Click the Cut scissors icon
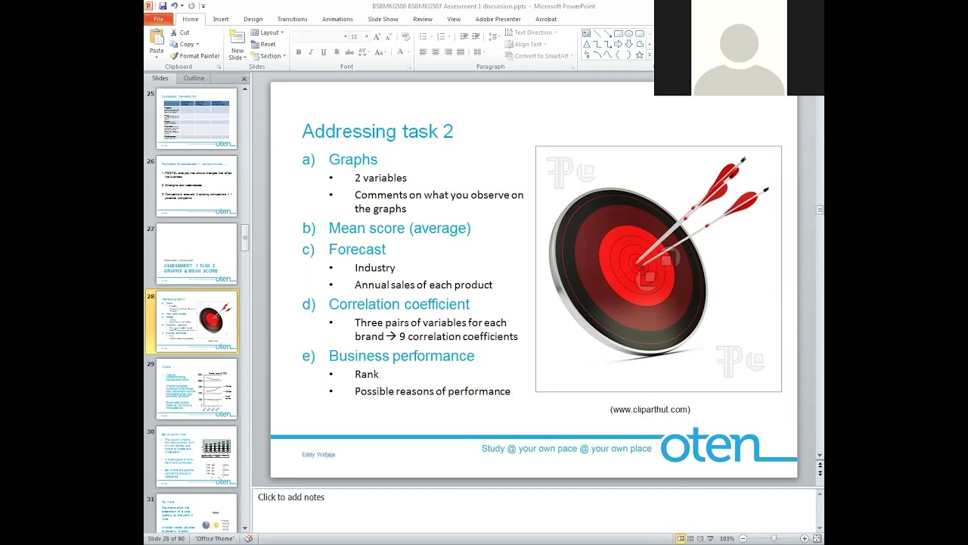968x545 pixels. tap(174, 33)
